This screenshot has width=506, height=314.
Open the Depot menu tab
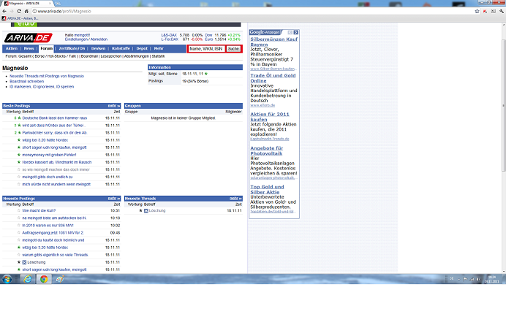pyautogui.click(x=142, y=48)
